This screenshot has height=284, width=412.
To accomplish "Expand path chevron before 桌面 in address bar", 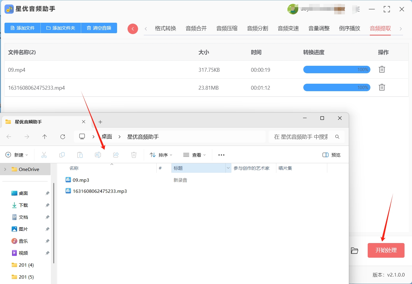I will tap(93, 137).
